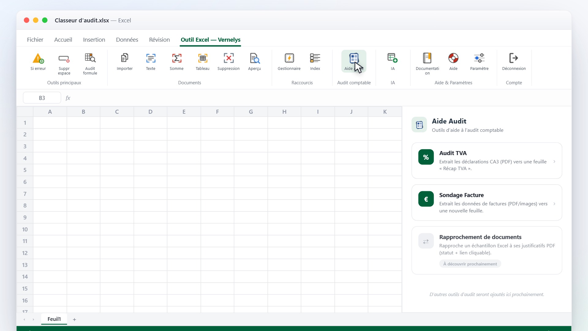Open the Documentation icon
The width and height of the screenshot is (588, 331).
[427, 58]
